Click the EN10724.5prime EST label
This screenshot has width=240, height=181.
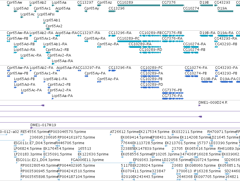(205, 160)
